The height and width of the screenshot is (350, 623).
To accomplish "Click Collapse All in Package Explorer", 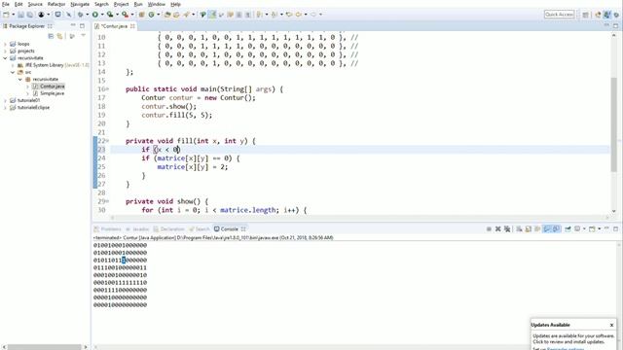I will 51,36.
